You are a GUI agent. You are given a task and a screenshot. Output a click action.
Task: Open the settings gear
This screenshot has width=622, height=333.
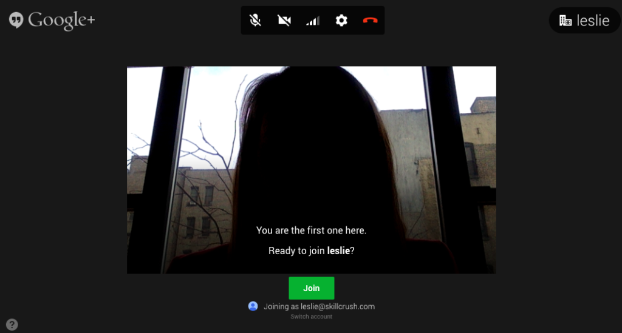(x=341, y=21)
